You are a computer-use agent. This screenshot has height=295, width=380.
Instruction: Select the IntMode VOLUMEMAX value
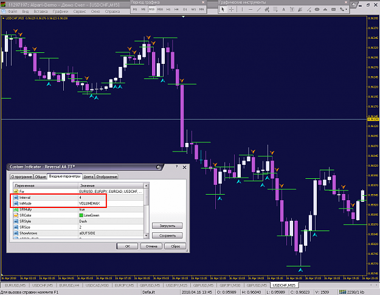[x=111, y=203]
